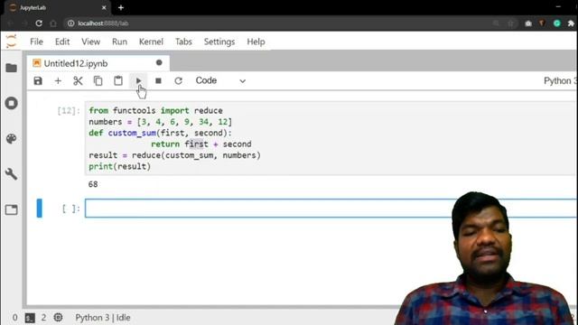Open the Help menu

coord(256,42)
